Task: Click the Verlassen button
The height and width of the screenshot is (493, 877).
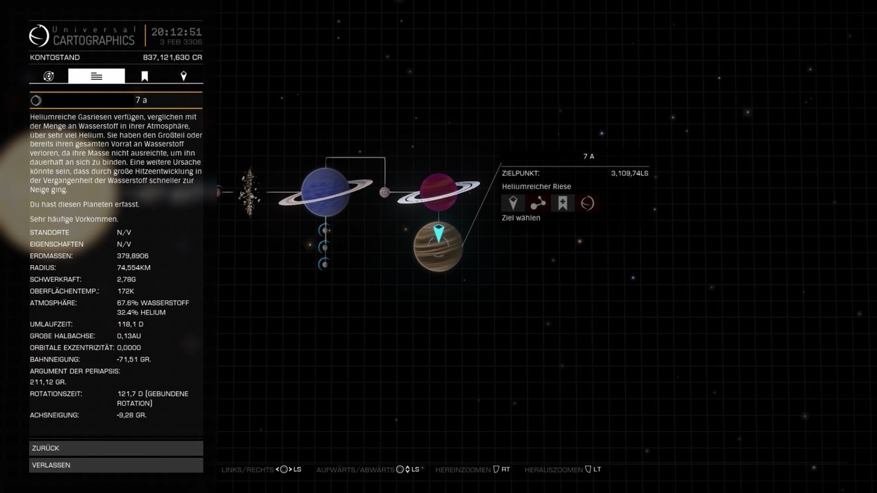Action: point(116,465)
